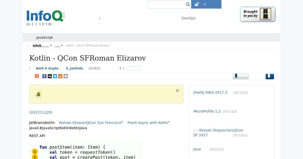Click the Kotlin postItem code image
The height and width of the screenshot is (159, 303).
86,150
